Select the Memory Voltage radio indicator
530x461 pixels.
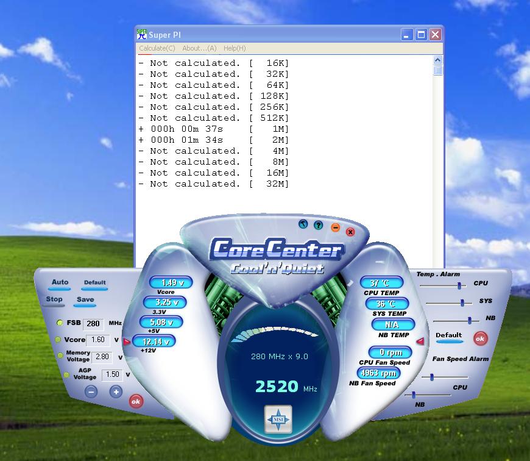click(x=60, y=355)
